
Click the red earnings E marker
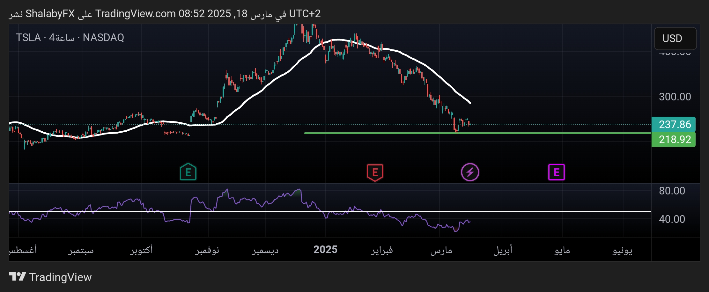coord(375,172)
